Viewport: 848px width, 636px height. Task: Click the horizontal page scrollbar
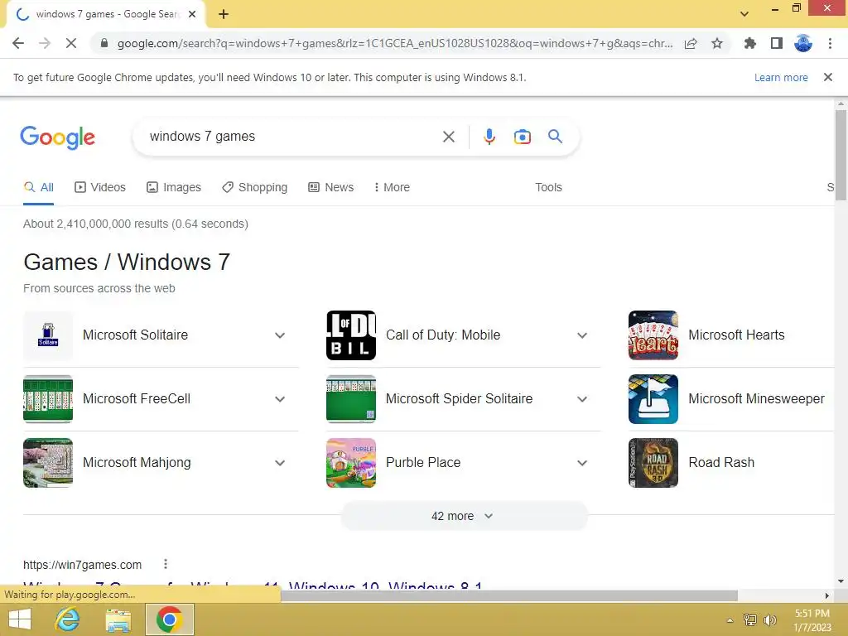508,595
